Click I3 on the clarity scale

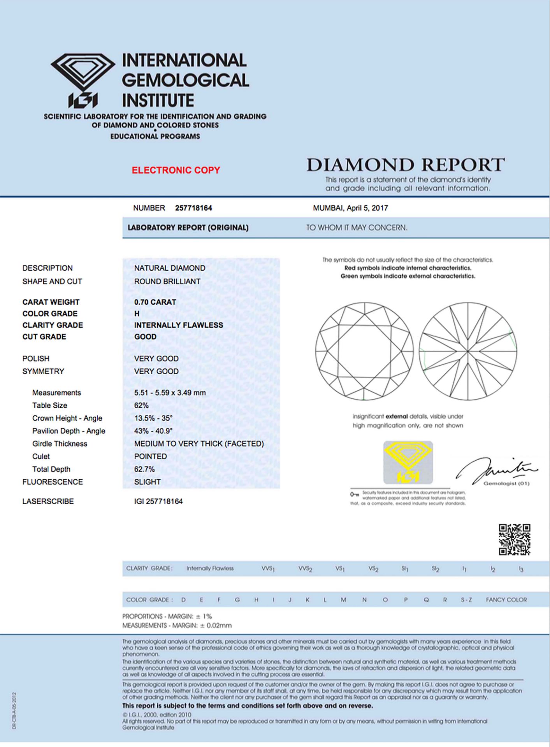click(521, 569)
